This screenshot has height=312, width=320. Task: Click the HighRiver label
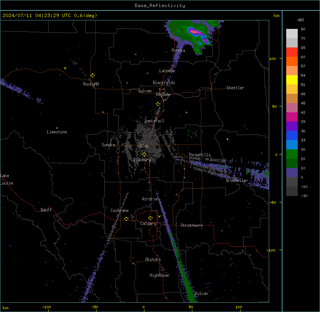point(160,275)
